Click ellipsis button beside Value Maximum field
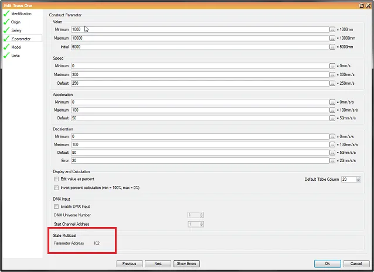The width and height of the screenshot is (374, 272). click(x=332, y=37)
